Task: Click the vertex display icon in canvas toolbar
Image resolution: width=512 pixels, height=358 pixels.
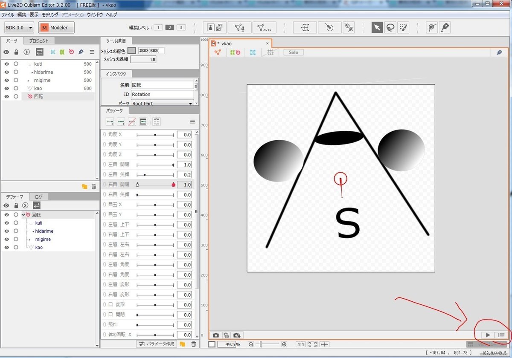Action: pyautogui.click(x=218, y=52)
